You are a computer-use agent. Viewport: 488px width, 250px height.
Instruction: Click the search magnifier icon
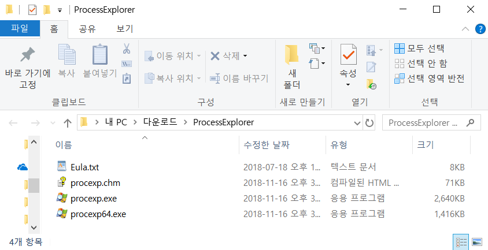click(x=470, y=123)
